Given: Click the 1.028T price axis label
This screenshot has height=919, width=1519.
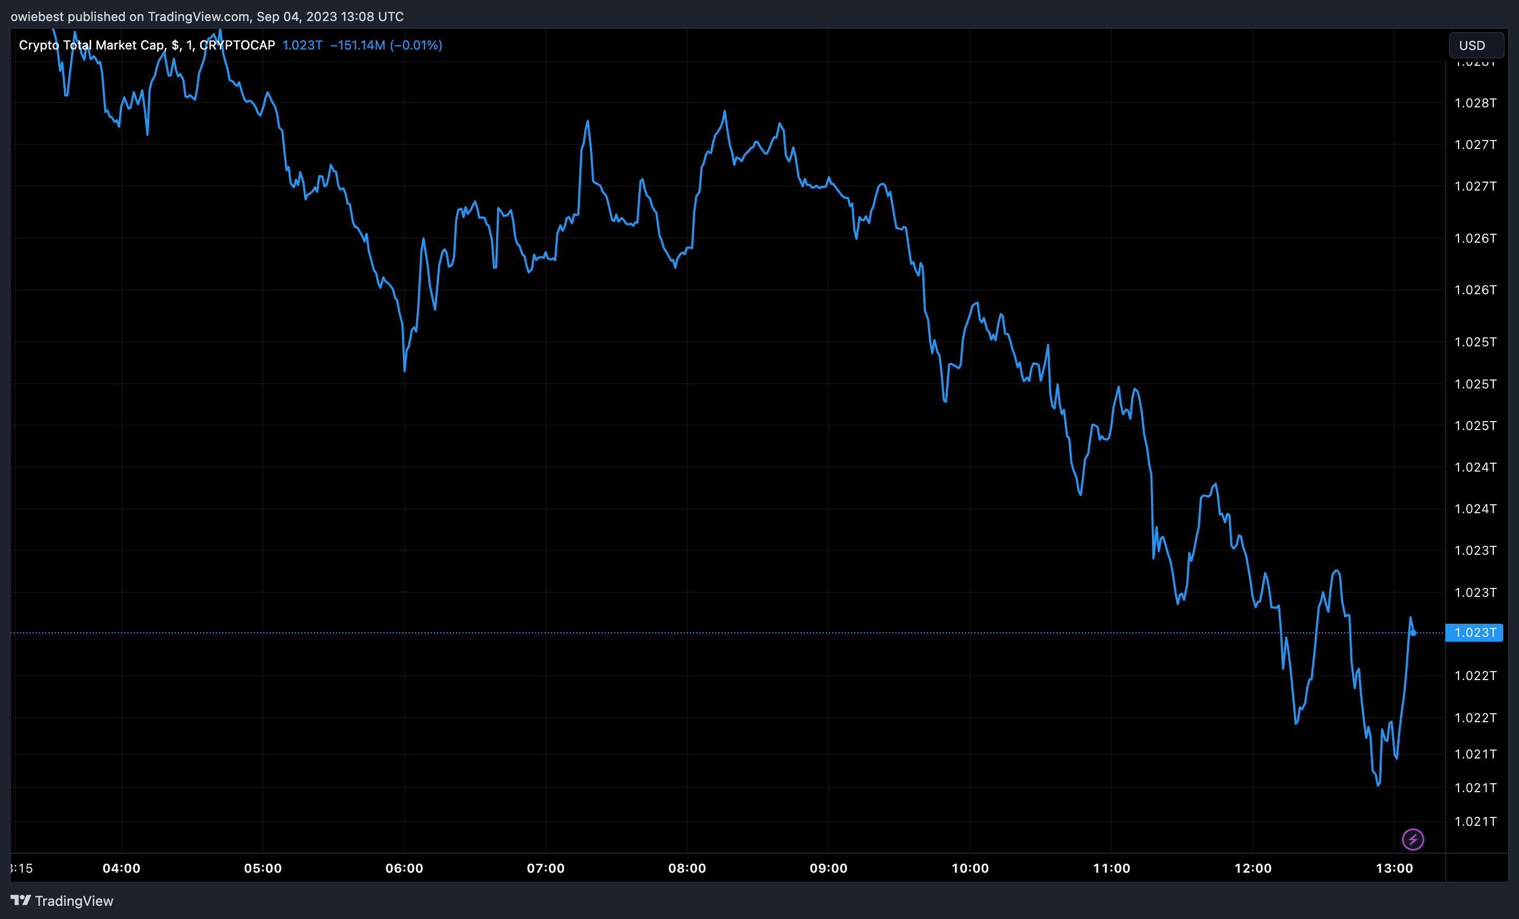Looking at the screenshot, I should (x=1475, y=103).
